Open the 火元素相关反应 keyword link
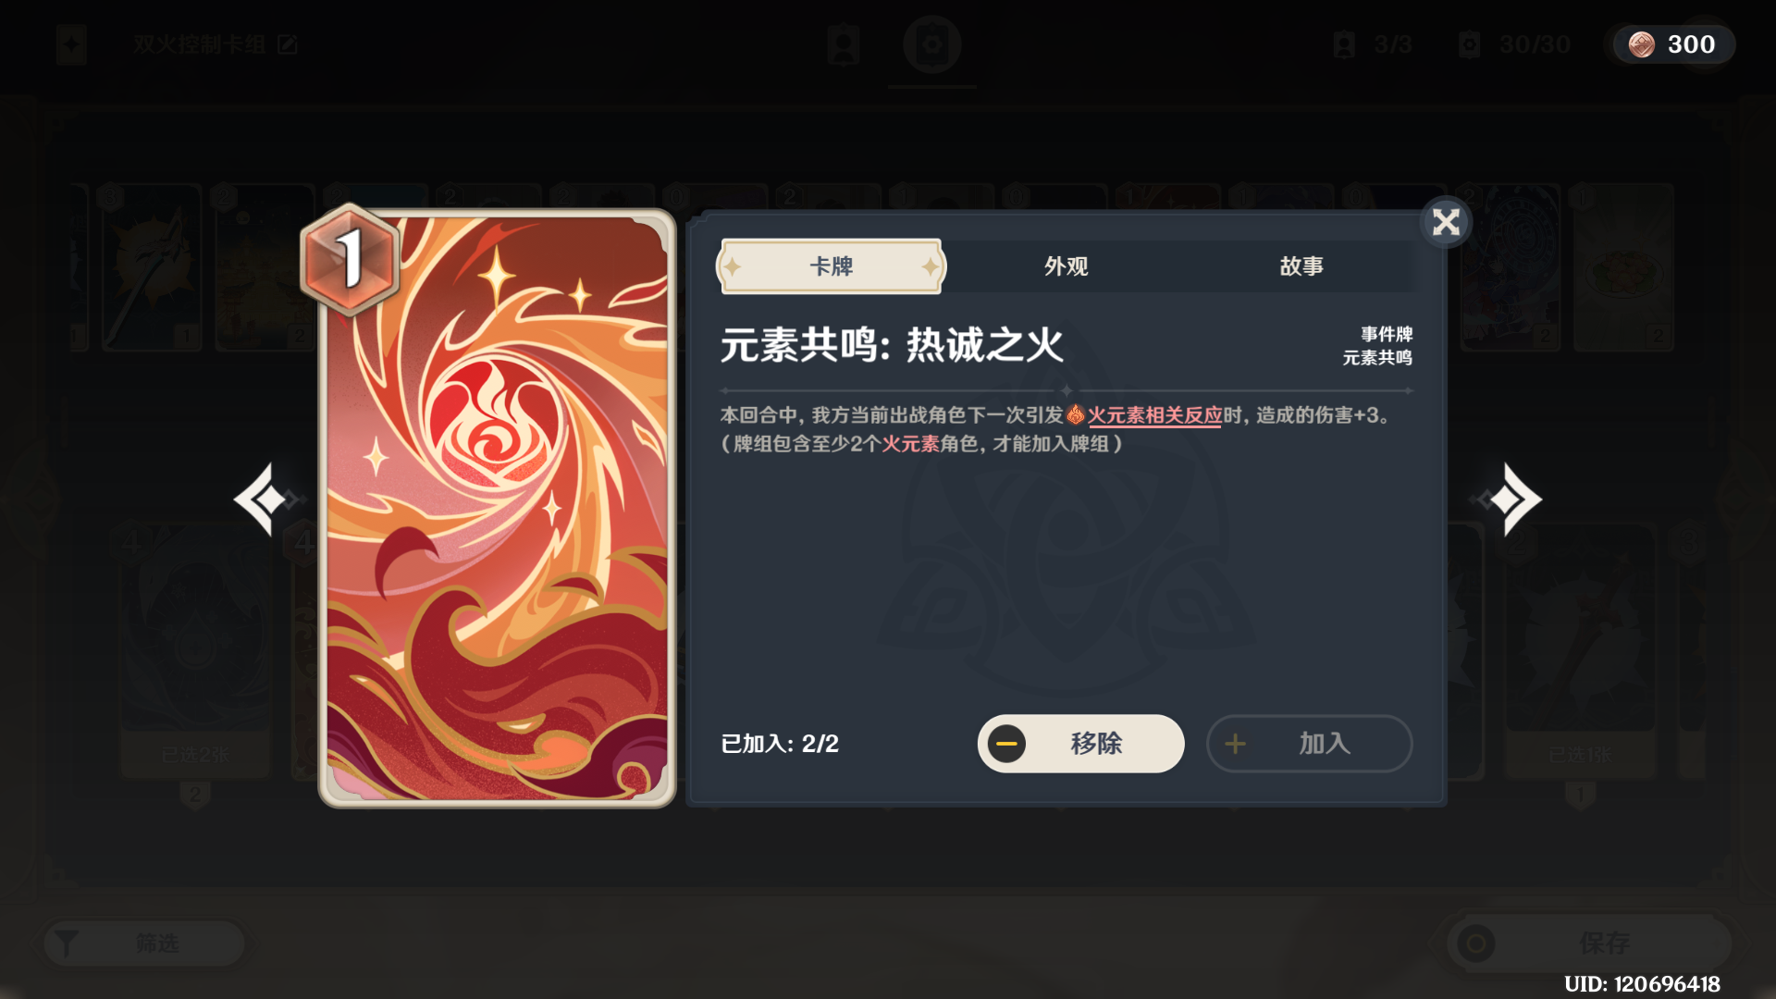Screen dimensions: 1776x999 (x=1154, y=415)
